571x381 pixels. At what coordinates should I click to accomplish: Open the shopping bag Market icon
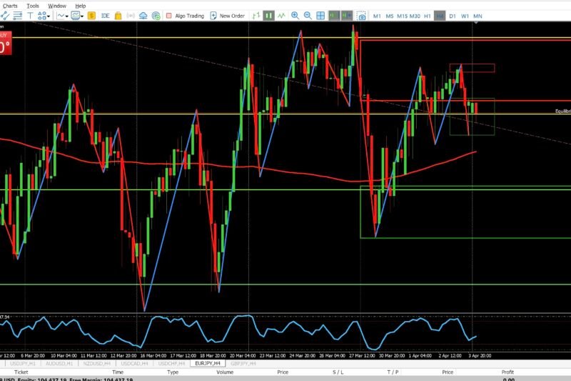(x=118, y=16)
